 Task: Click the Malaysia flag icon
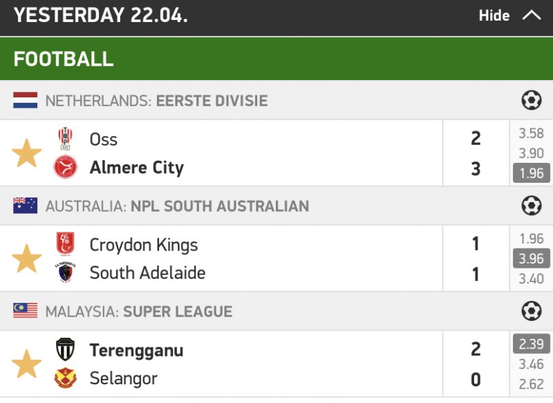click(25, 311)
